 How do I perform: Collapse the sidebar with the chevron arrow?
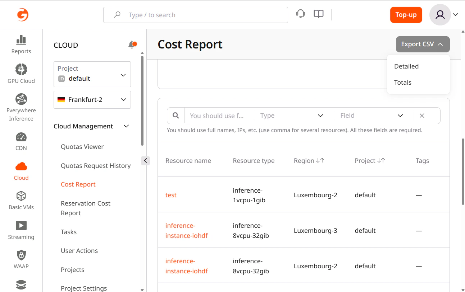[145, 160]
